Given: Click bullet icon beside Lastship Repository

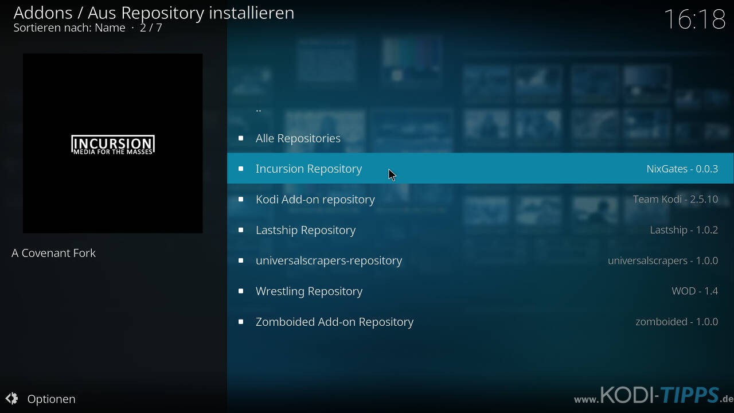Looking at the screenshot, I should point(241,230).
